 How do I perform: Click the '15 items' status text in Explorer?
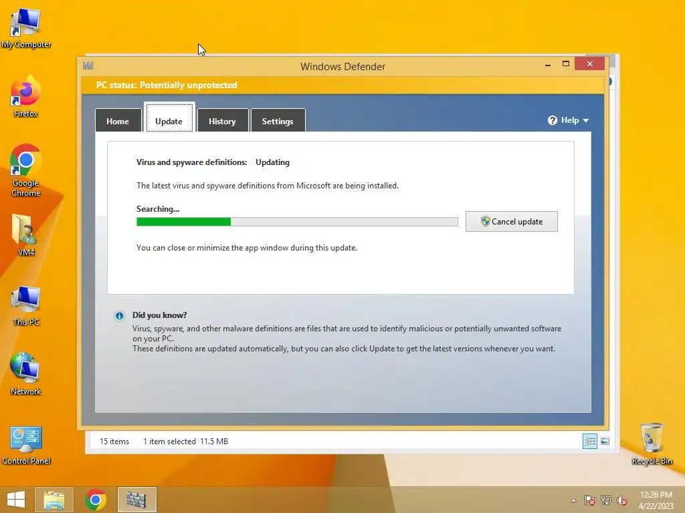tap(114, 442)
